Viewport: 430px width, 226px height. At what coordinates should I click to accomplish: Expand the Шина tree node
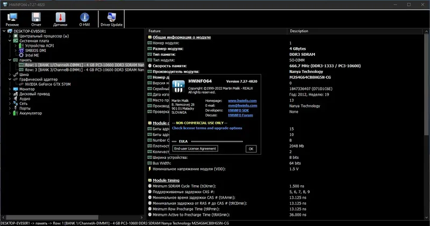[10, 75]
